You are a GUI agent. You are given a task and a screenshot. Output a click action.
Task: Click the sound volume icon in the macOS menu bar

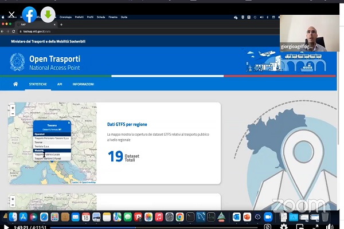261,17
